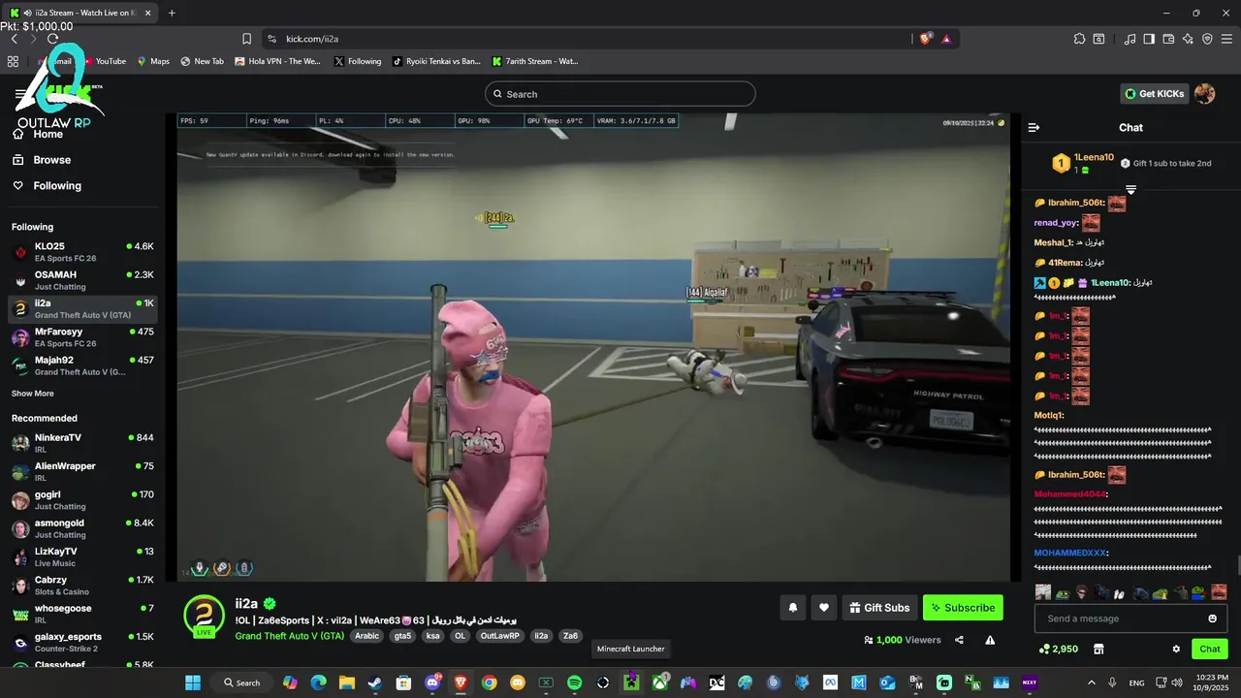Open the media control music note icon
1241x698 pixels.
click(x=1130, y=39)
